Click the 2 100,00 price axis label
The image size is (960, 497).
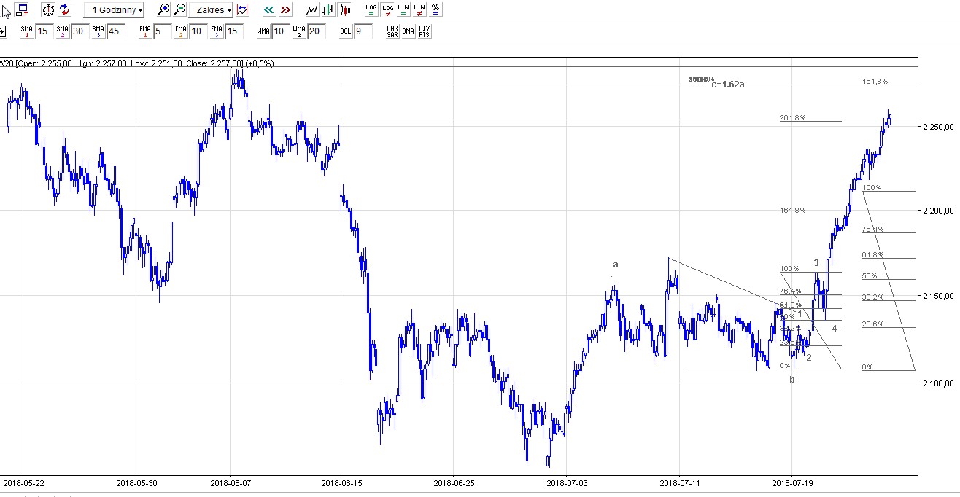pos(938,383)
